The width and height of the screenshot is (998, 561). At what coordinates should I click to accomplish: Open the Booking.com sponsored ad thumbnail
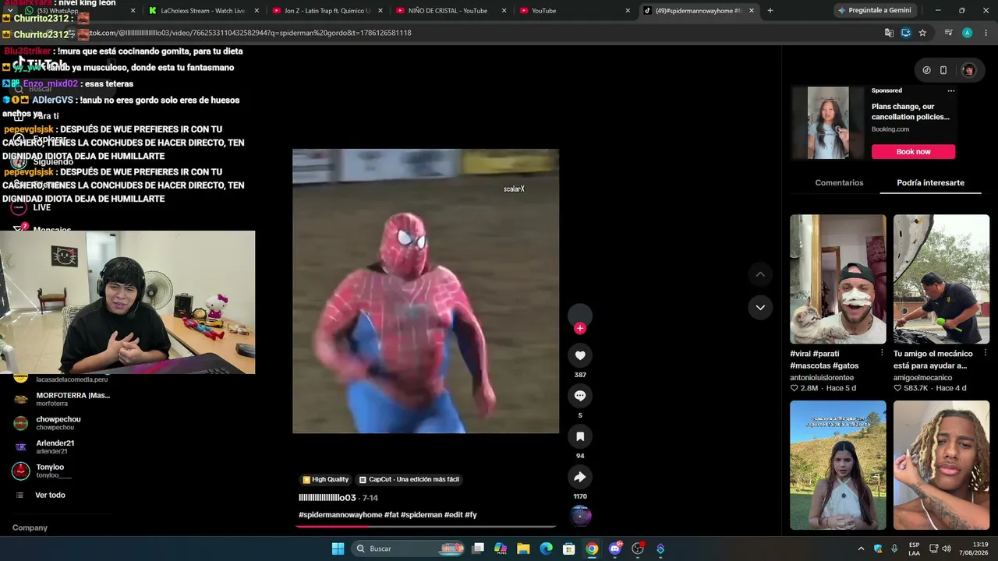pyautogui.click(x=828, y=123)
